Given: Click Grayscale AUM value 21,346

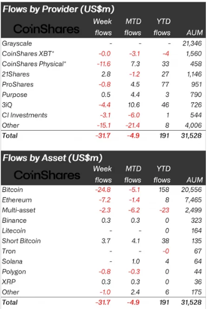Looking at the screenshot, I should (192, 43).
